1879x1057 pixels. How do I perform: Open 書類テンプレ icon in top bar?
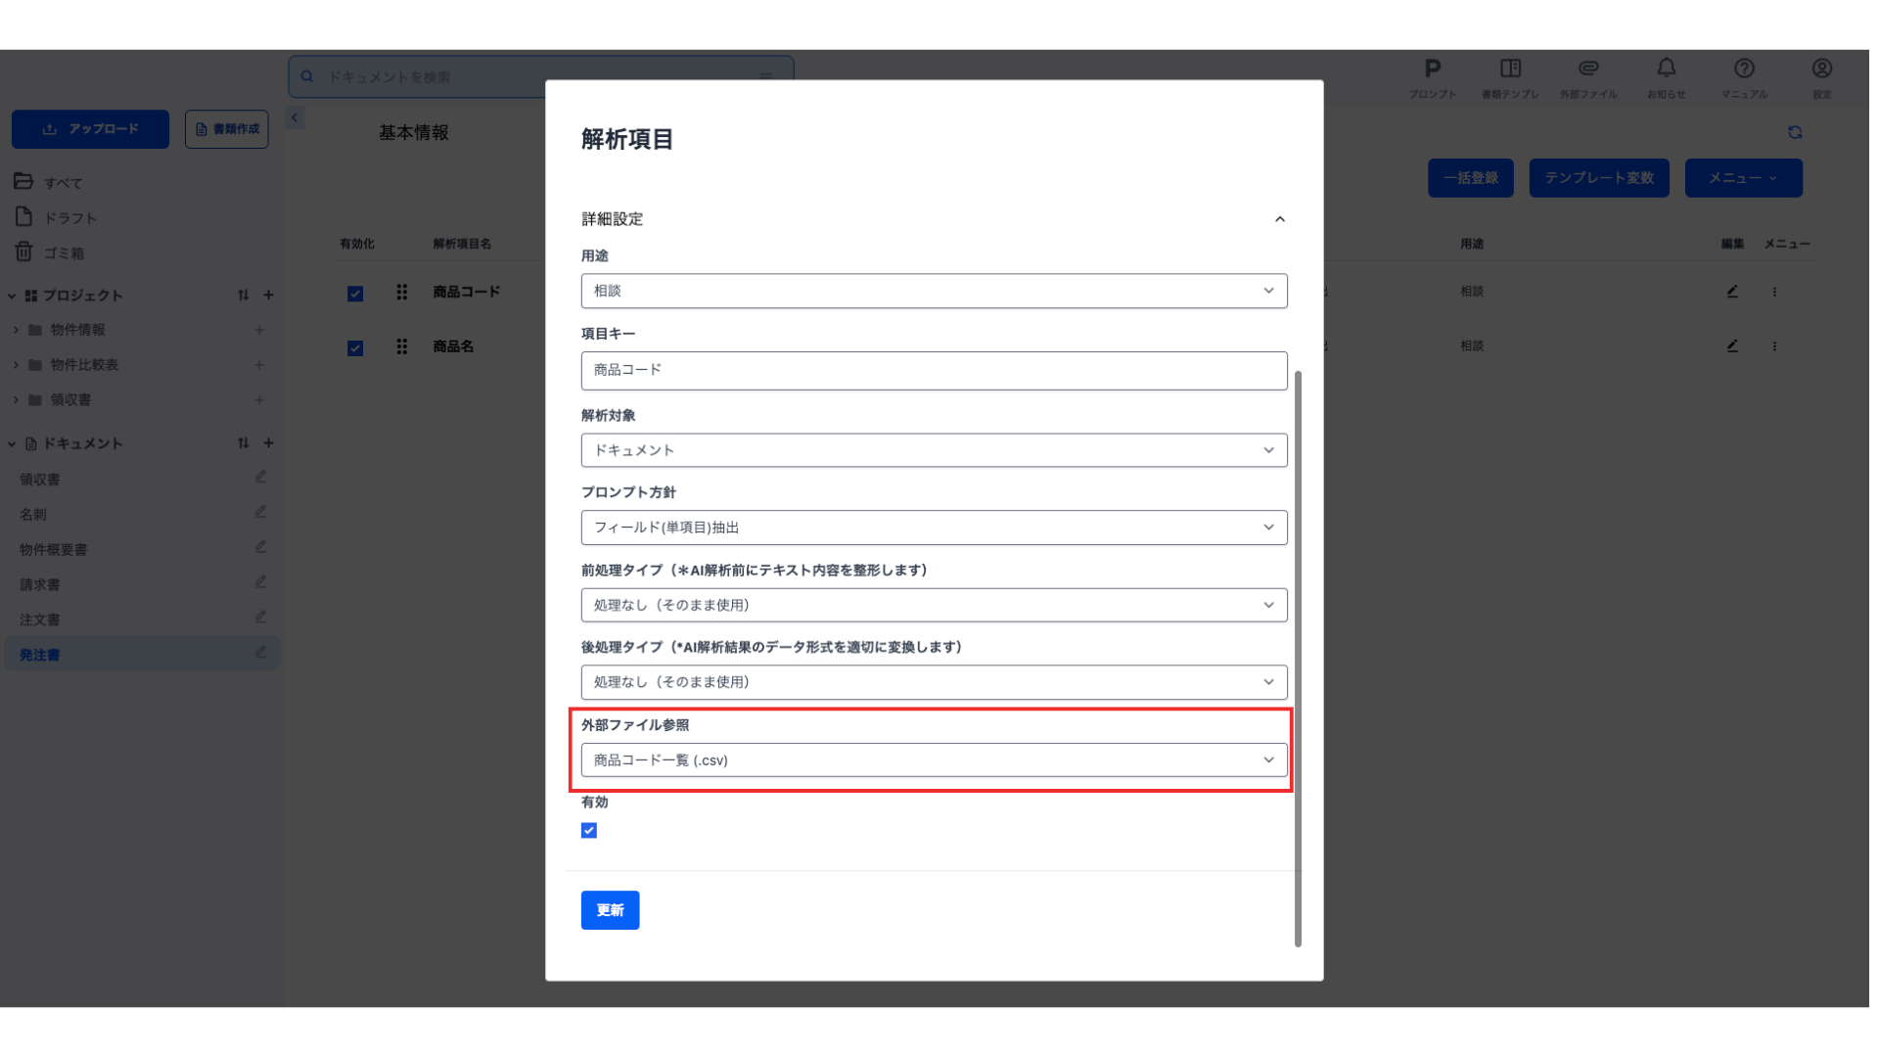coord(1510,69)
